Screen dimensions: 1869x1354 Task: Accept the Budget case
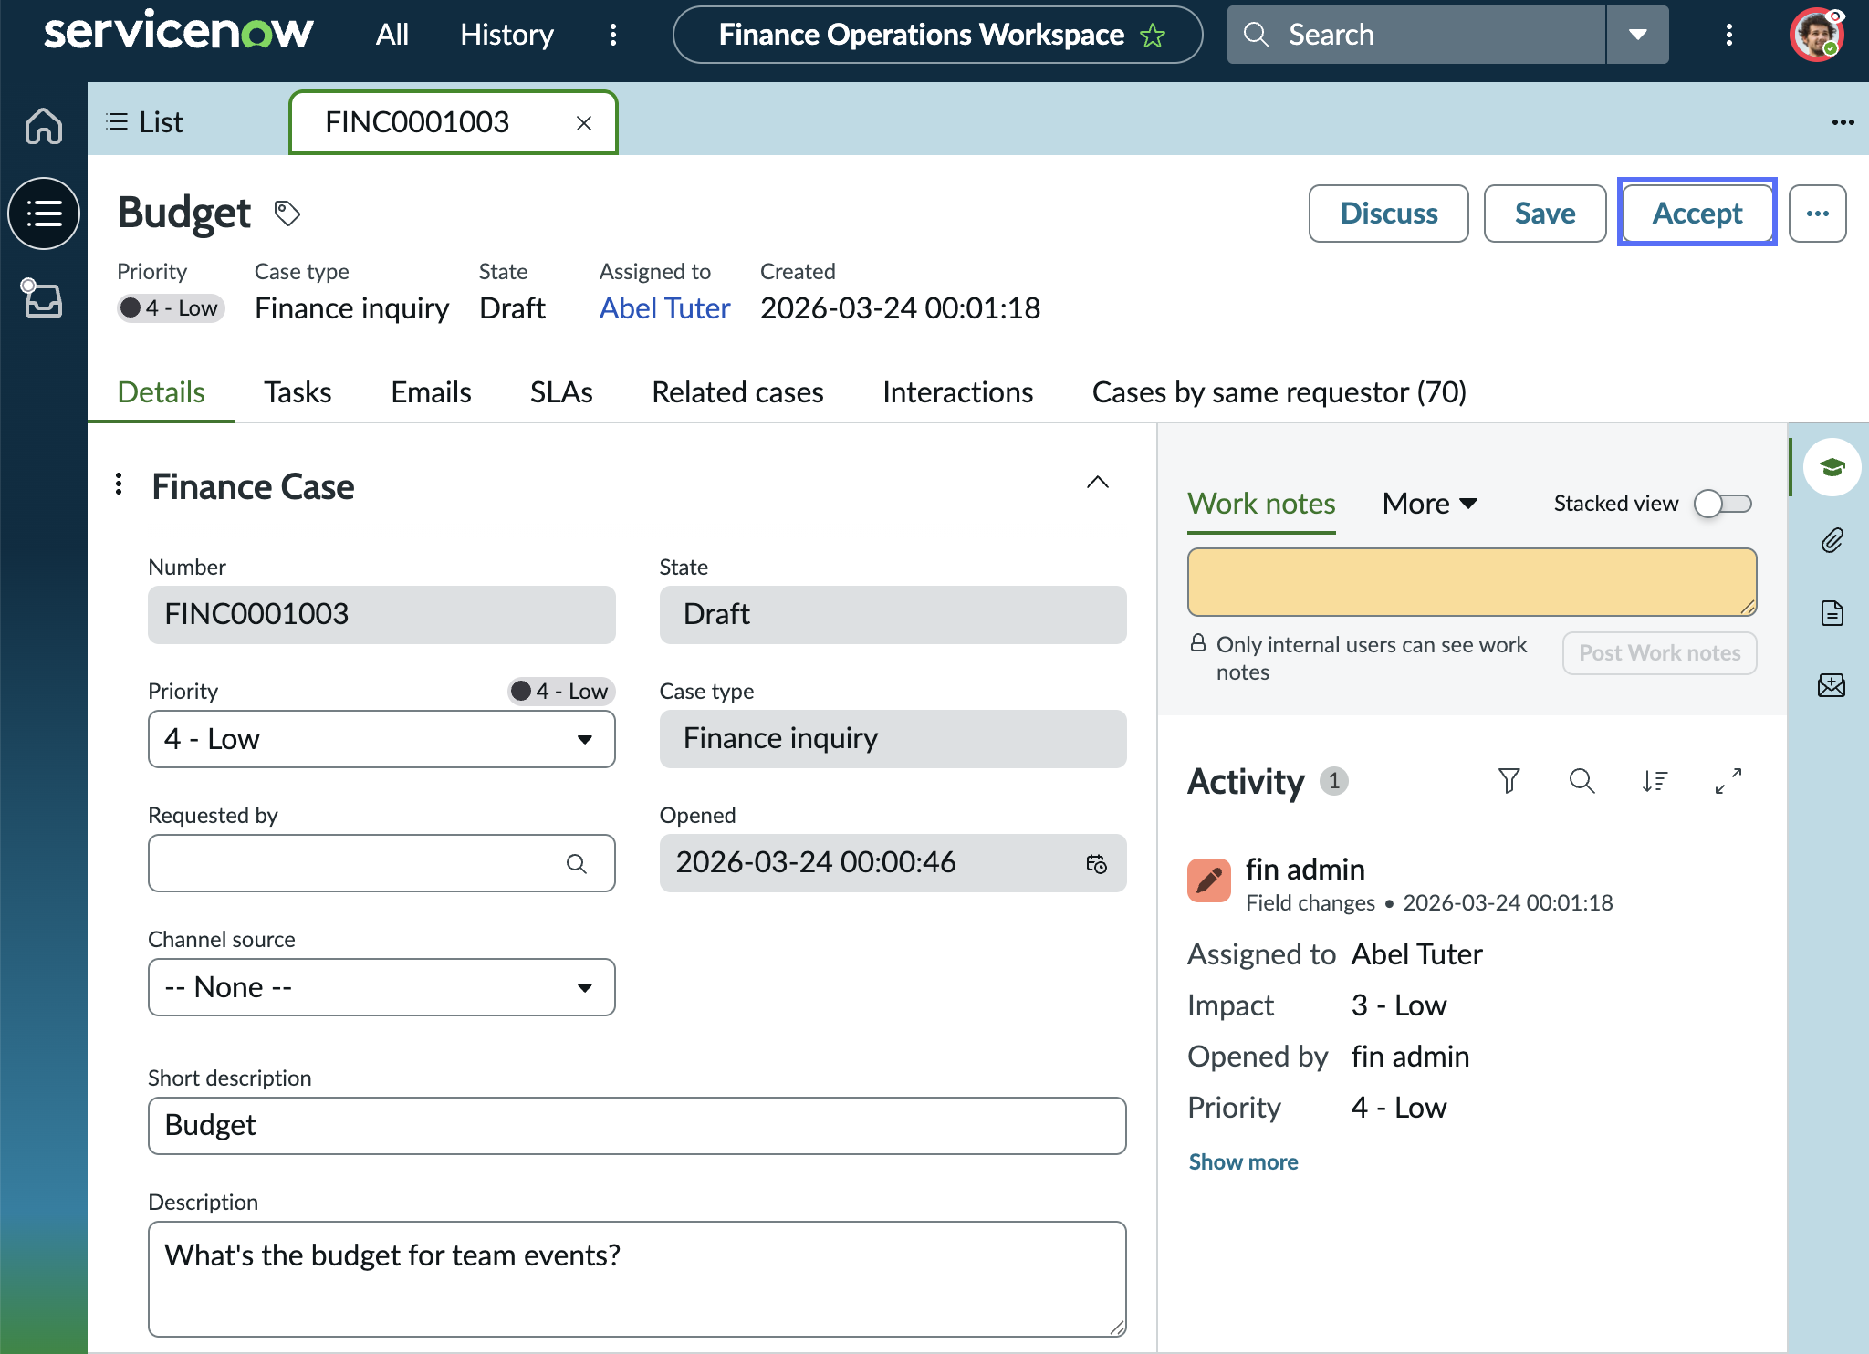click(x=1697, y=214)
